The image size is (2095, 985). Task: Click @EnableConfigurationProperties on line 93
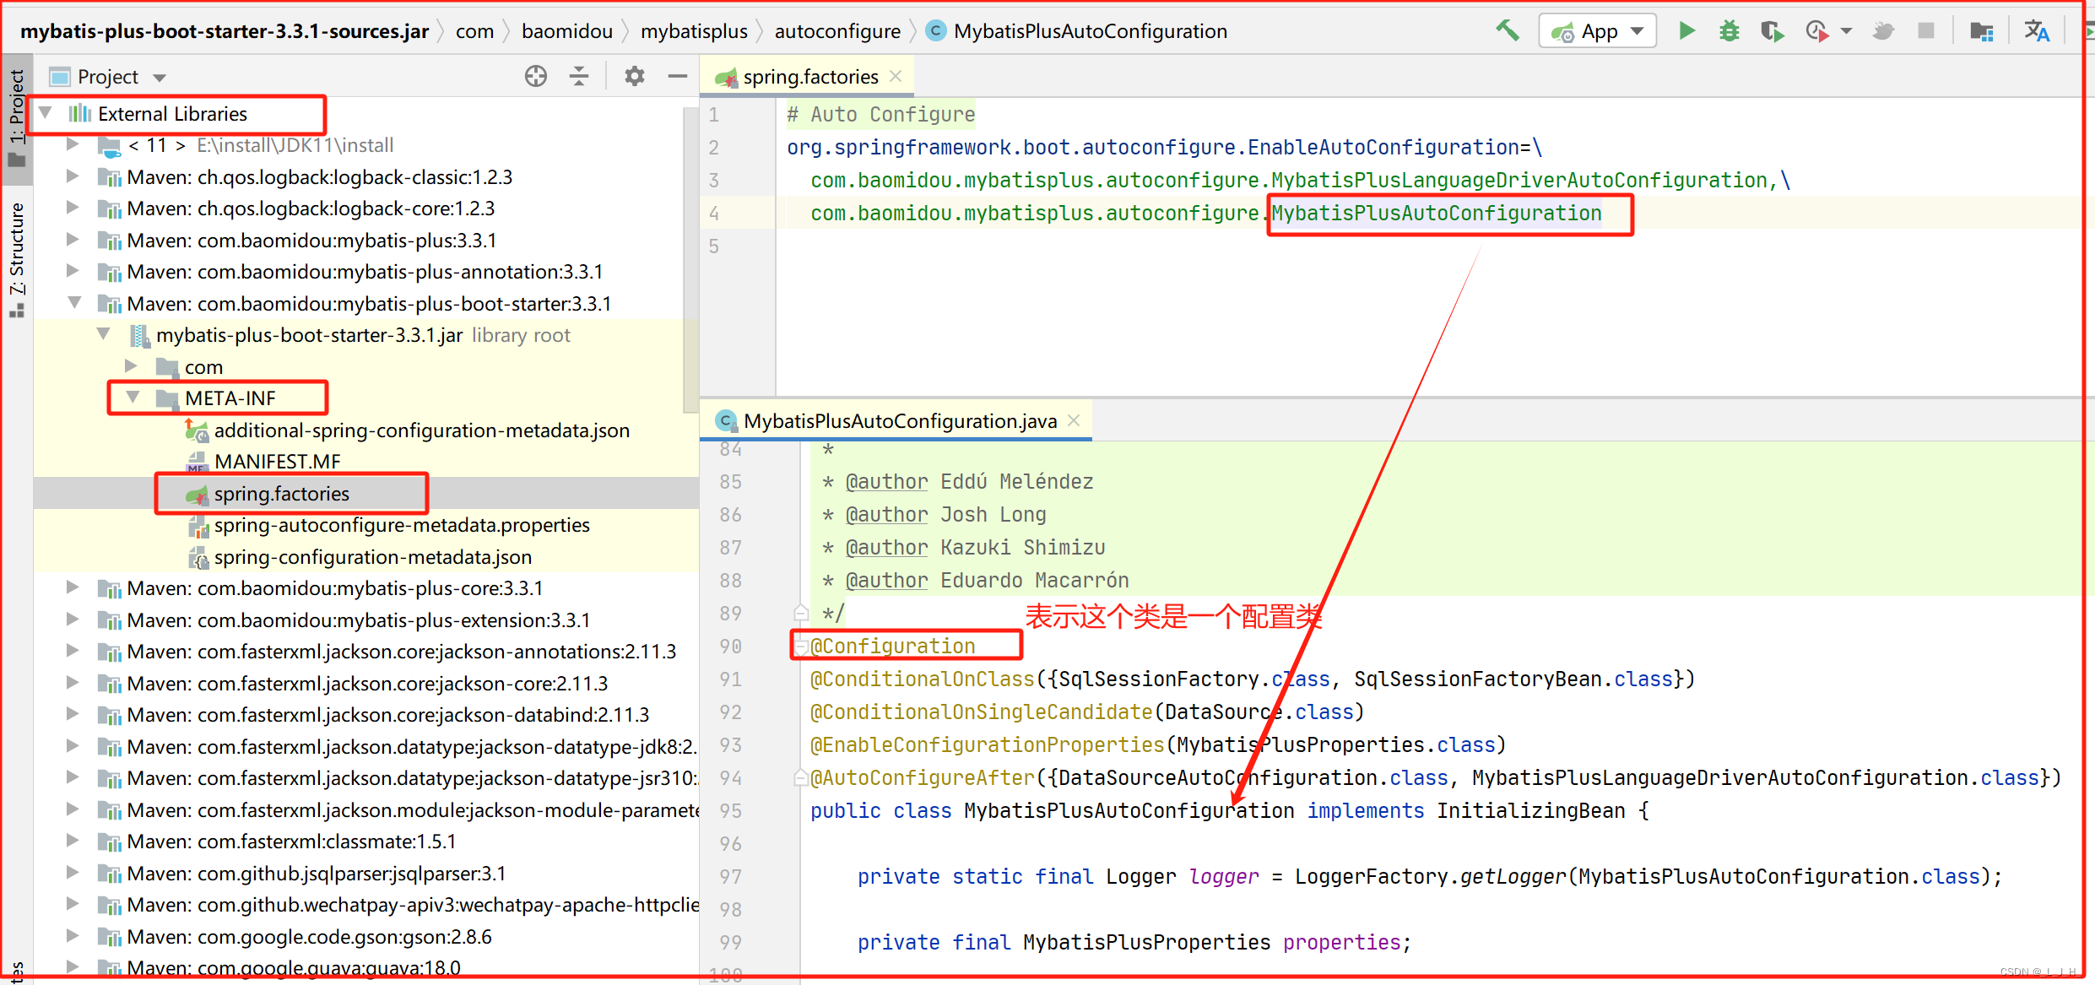point(988,744)
